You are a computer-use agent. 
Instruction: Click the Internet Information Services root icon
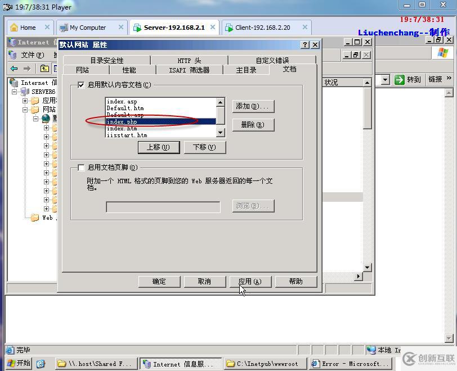click(14, 83)
